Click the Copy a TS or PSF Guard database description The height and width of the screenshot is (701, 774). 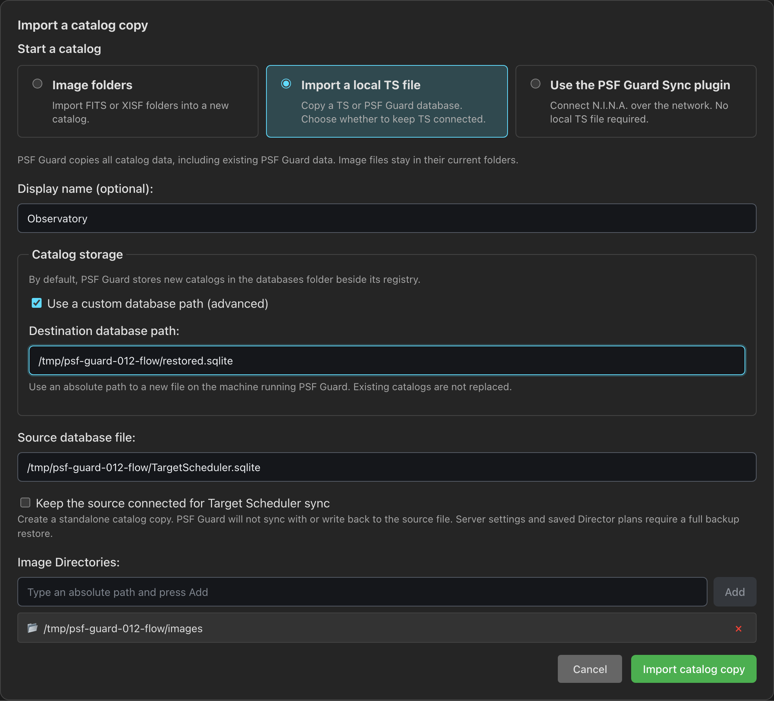[x=393, y=112]
